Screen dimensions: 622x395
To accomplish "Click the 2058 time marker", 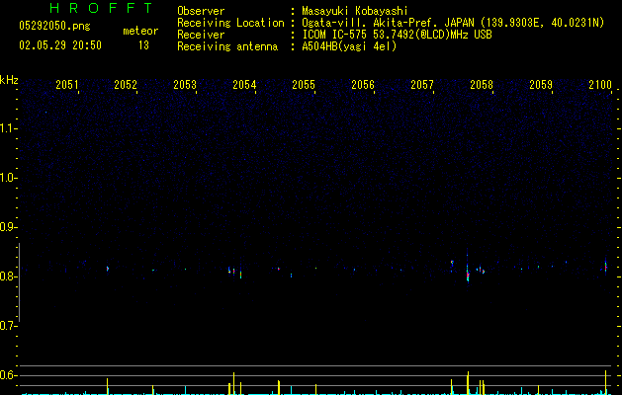I will coord(482,84).
